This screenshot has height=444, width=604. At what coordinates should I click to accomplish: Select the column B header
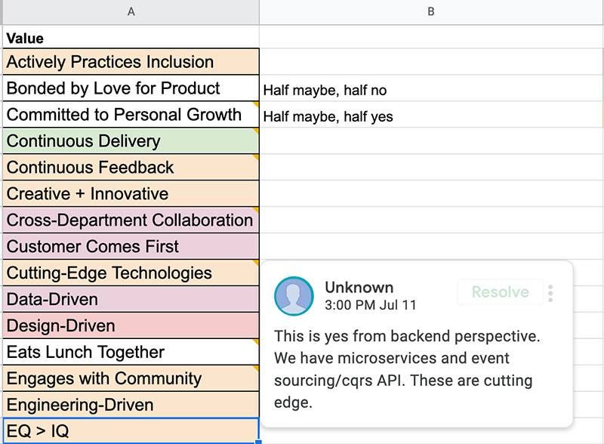coord(431,12)
